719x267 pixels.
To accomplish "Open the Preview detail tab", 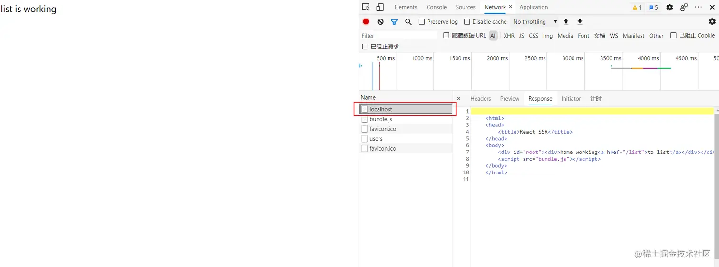I will pos(510,99).
